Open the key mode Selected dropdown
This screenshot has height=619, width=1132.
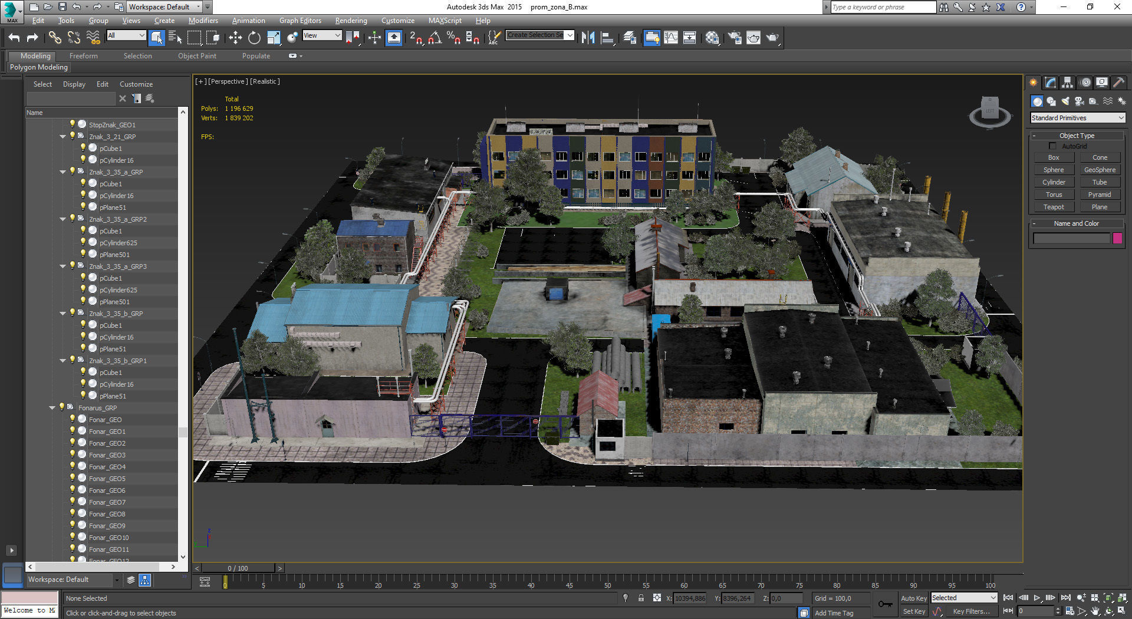[964, 598]
